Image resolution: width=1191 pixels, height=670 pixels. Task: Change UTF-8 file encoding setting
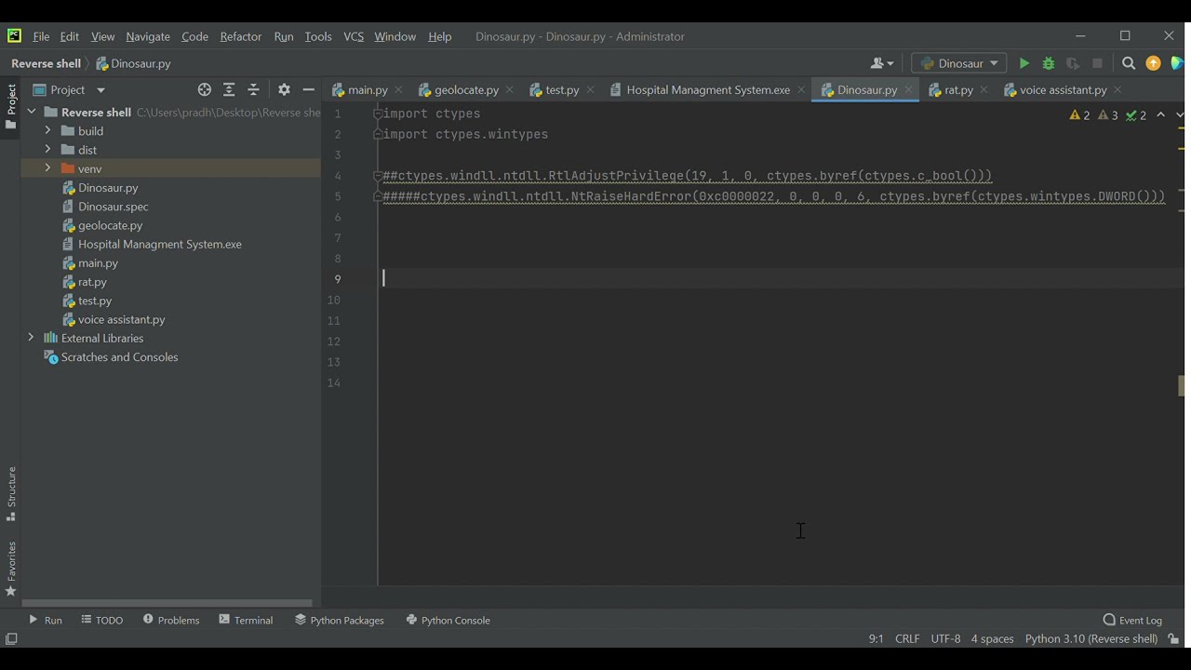(x=945, y=638)
